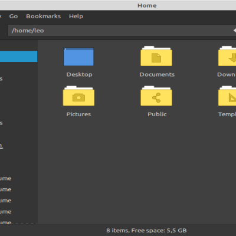This screenshot has height=236, width=236.
Task: Select the highlighted blue sidebar entry
Action: (x=18, y=57)
